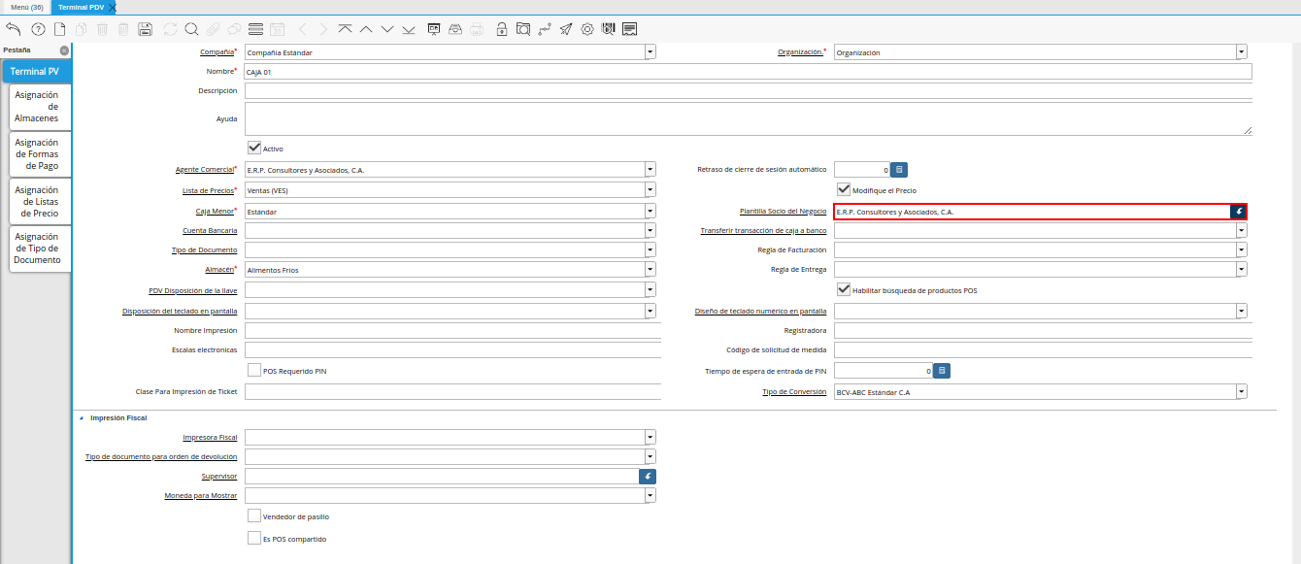
Task: Toggle the Modifique el Precio checkbox
Action: click(844, 189)
